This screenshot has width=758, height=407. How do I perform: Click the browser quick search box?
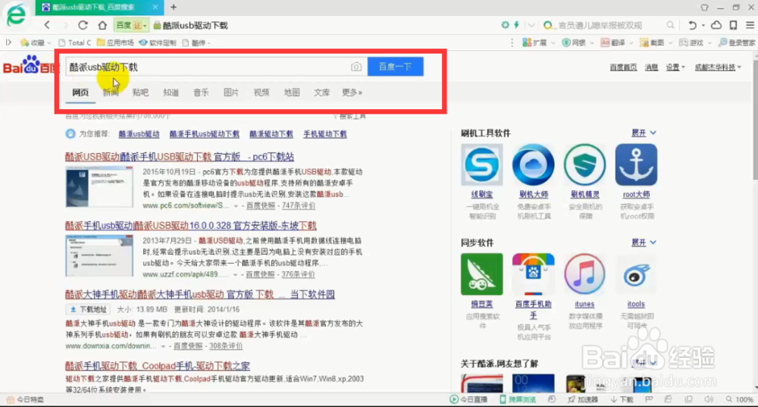point(608,25)
